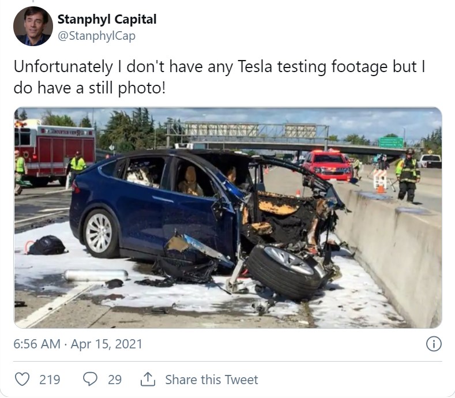
Task: Click the tweet text about Tesla testing footage
Action: point(219,77)
